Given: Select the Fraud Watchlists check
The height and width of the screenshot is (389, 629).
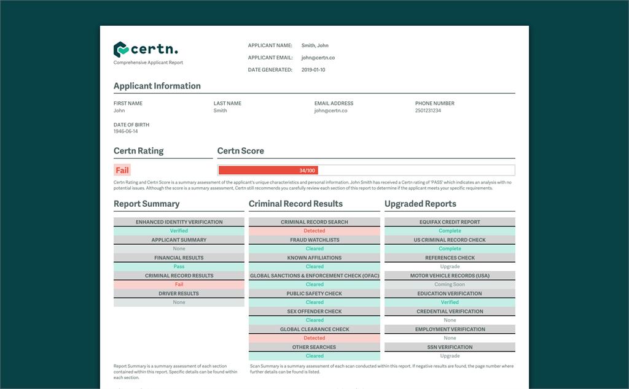Looking at the screenshot, I should tap(314, 239).
